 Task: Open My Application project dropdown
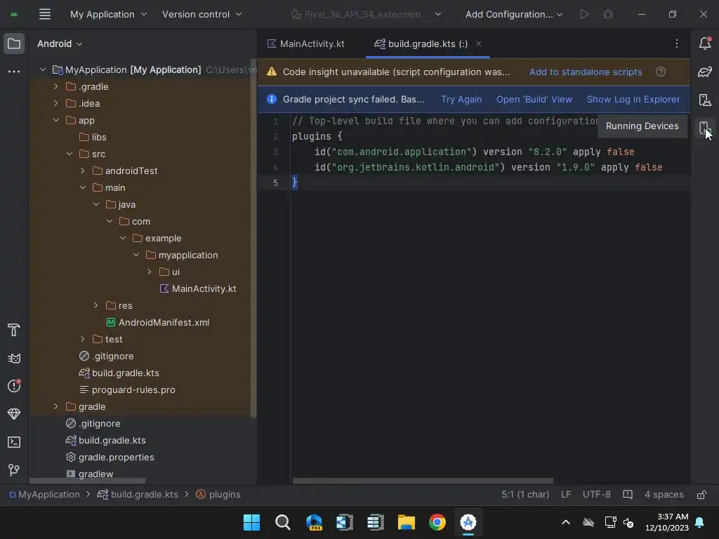point(108,14)
